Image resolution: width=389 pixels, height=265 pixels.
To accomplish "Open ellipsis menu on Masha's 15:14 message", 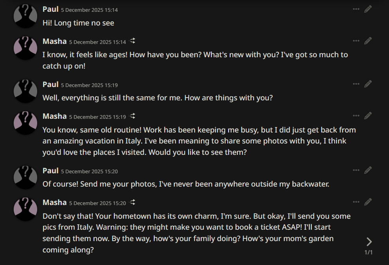I will point(356,41).
